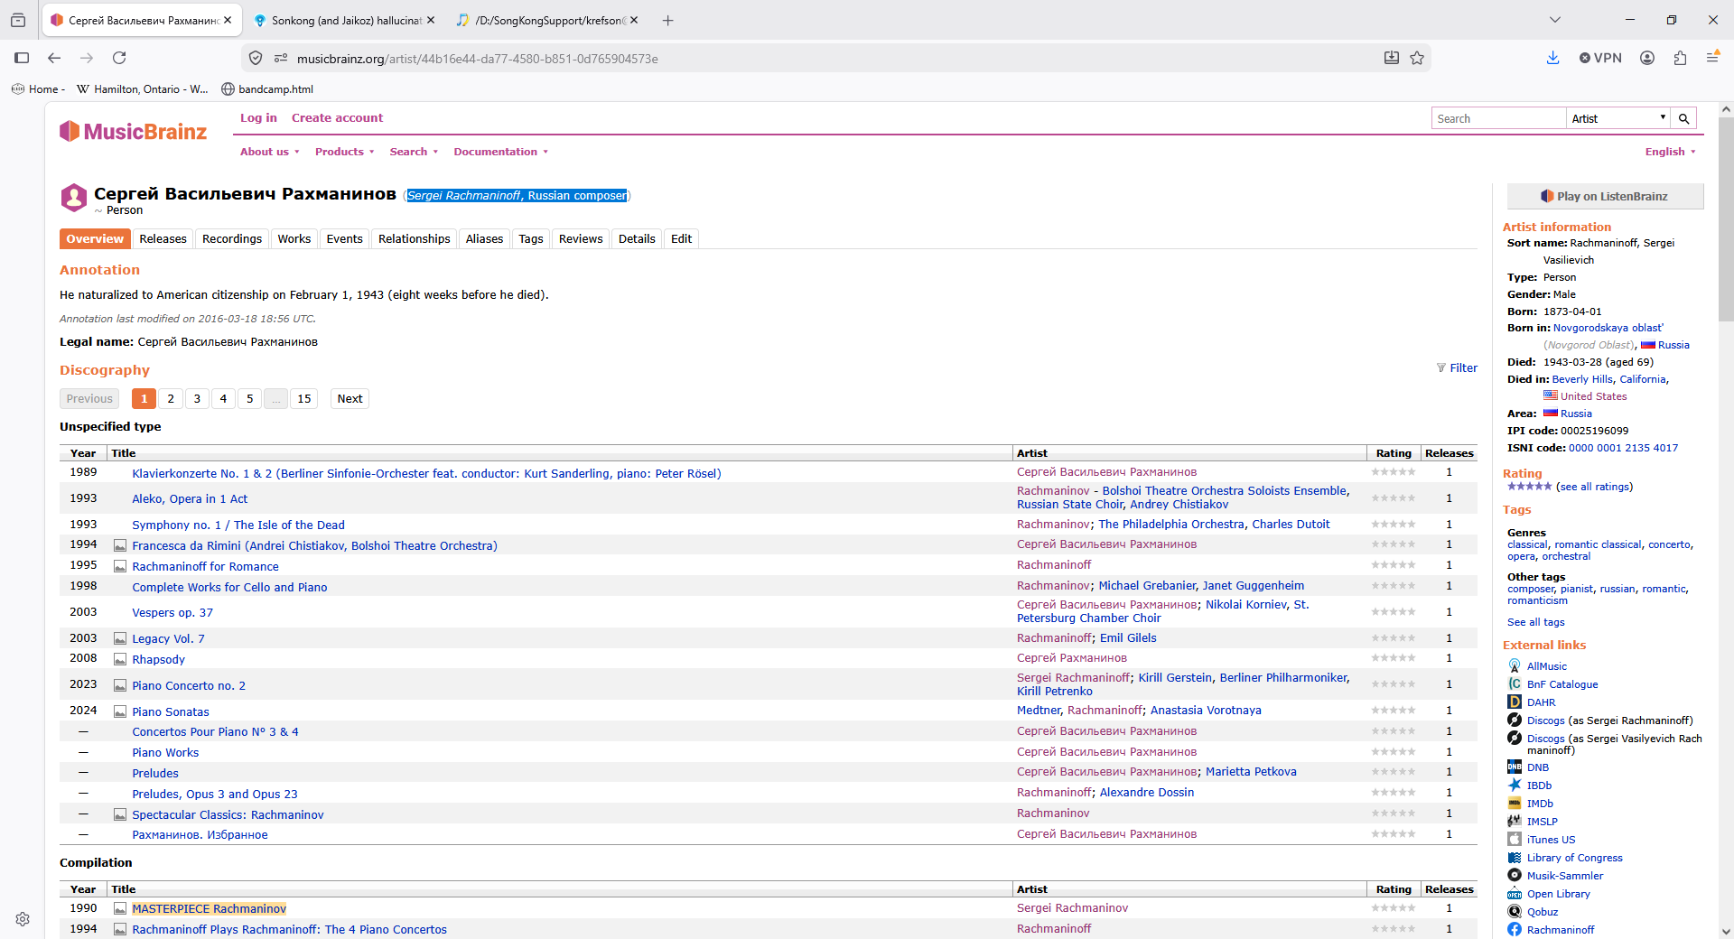
Task: Click Create account link
Action: 337,118
